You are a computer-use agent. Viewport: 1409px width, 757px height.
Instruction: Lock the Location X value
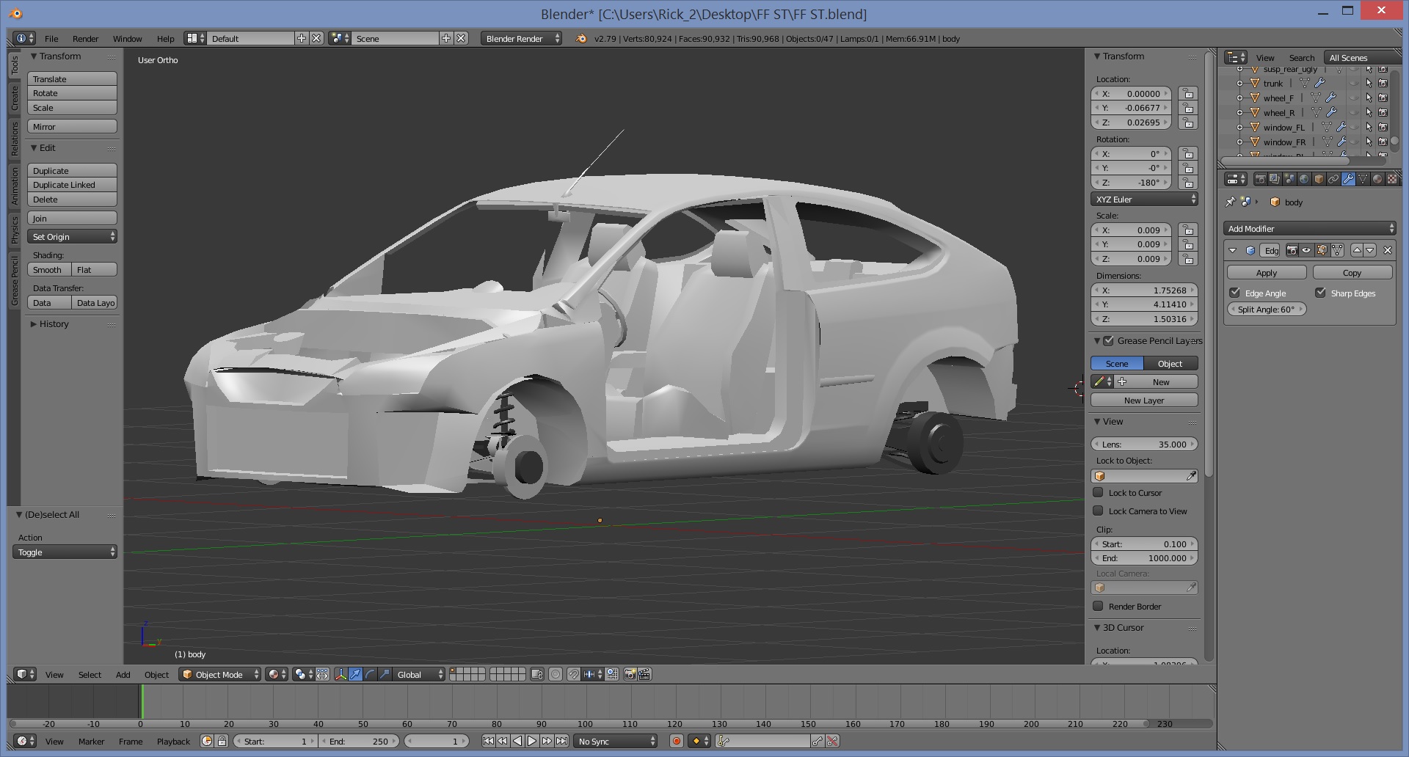click(1188, 93)
